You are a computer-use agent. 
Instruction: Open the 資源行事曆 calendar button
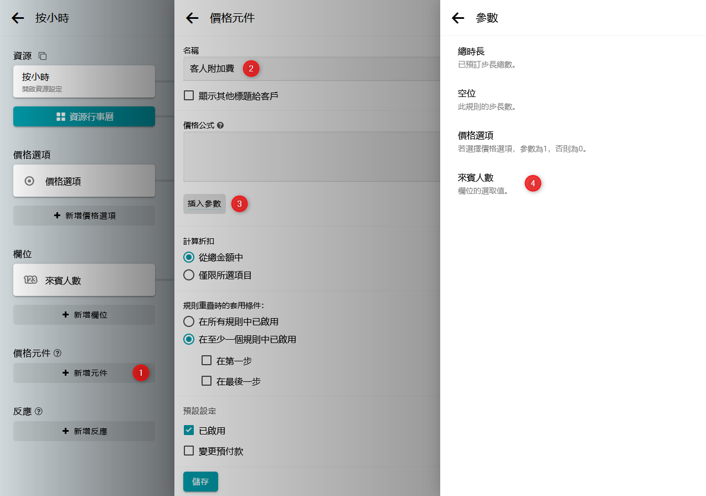coord(84,116)
